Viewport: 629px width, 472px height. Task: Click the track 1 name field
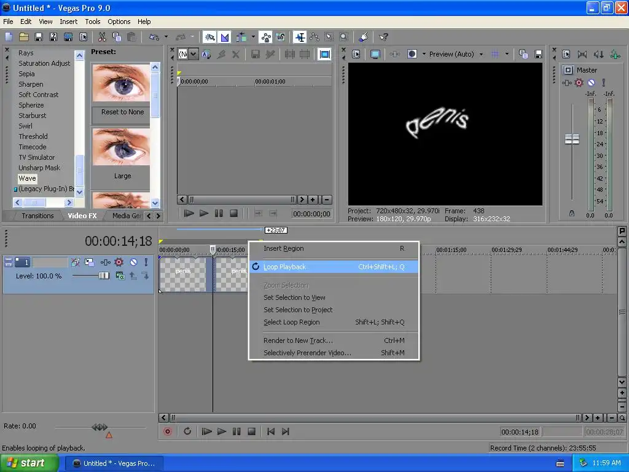50,262
